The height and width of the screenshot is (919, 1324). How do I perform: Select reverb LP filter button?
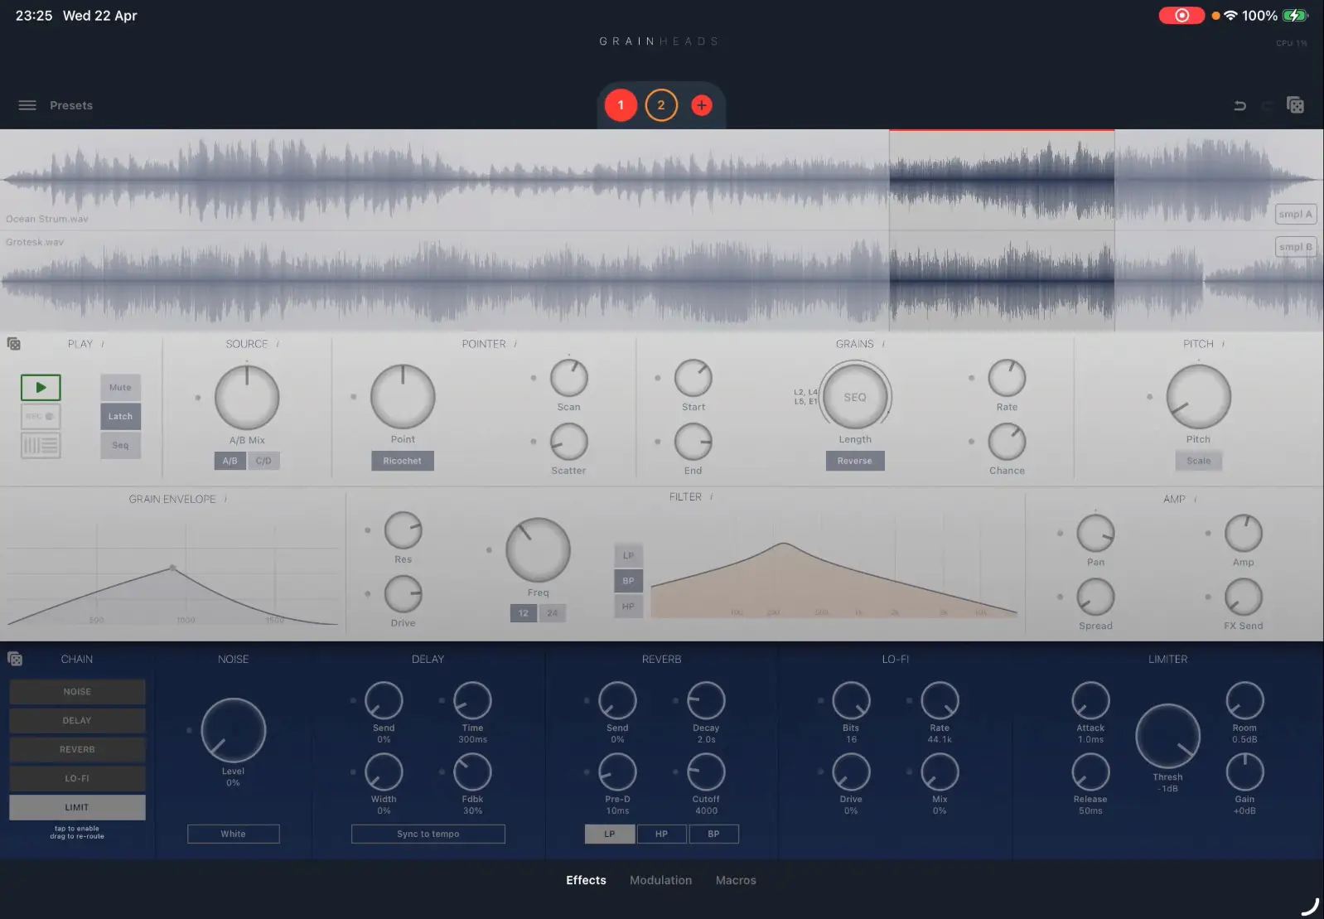(x=610, y=834)
